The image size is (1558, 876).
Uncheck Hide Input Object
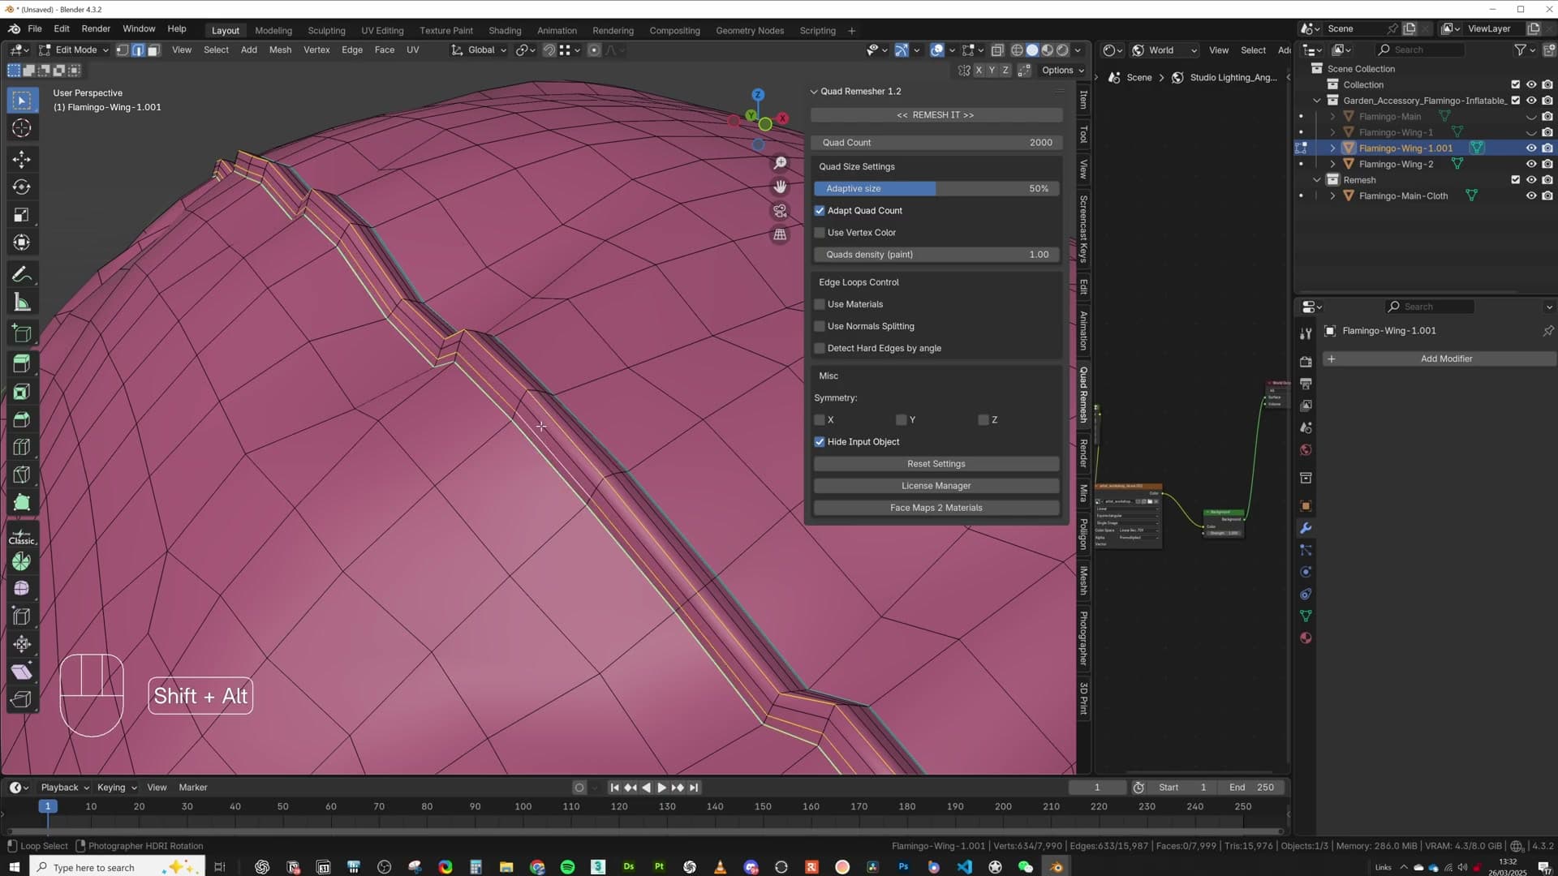click(x=820, y=442)
